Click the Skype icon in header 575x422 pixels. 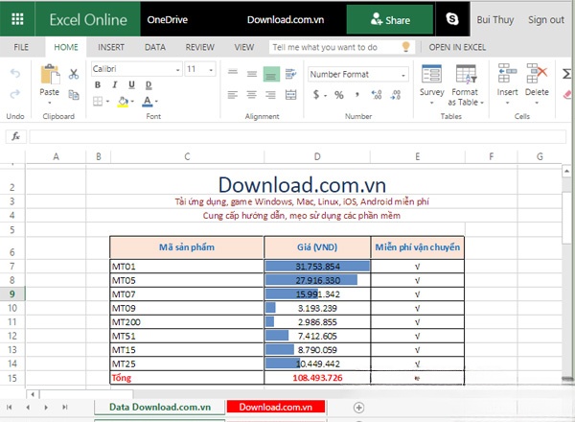pyautogui.click(x=451, y=18)
